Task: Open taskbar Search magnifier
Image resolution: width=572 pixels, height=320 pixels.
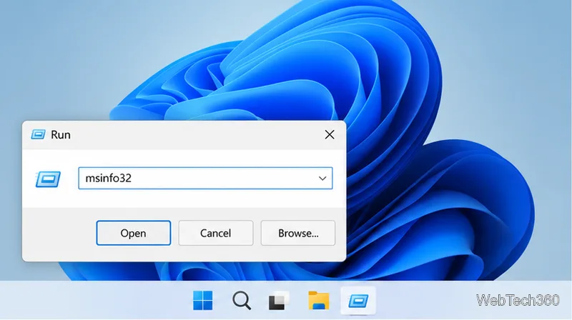Action: tap(242, 301)
